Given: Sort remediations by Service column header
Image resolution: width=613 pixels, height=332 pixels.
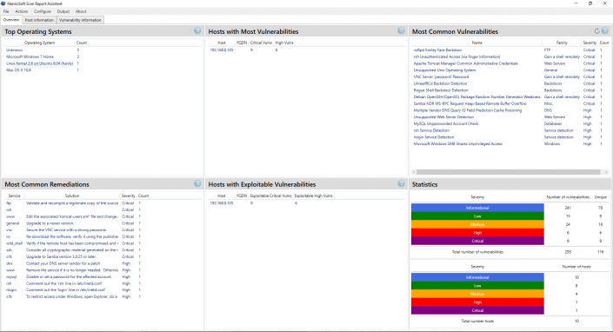Looking at the screenshot, I should [15, 196].
